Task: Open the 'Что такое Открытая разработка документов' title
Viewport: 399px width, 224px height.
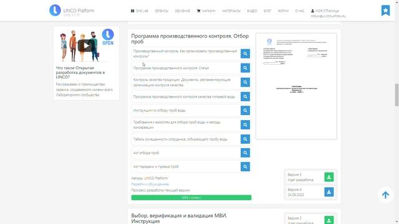Action: coord(80,72)
